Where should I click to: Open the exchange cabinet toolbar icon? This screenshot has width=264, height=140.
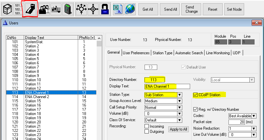coord(8,9)
